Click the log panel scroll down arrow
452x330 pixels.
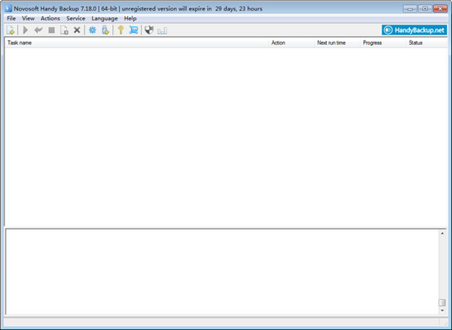point(442,310)
